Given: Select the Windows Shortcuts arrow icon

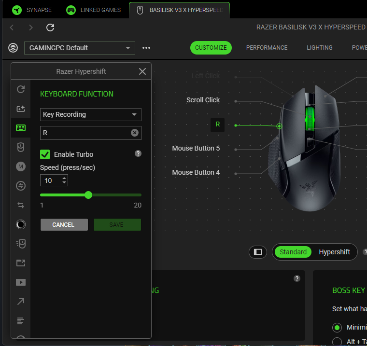Looking at the screenshot, I should (21, 302).
